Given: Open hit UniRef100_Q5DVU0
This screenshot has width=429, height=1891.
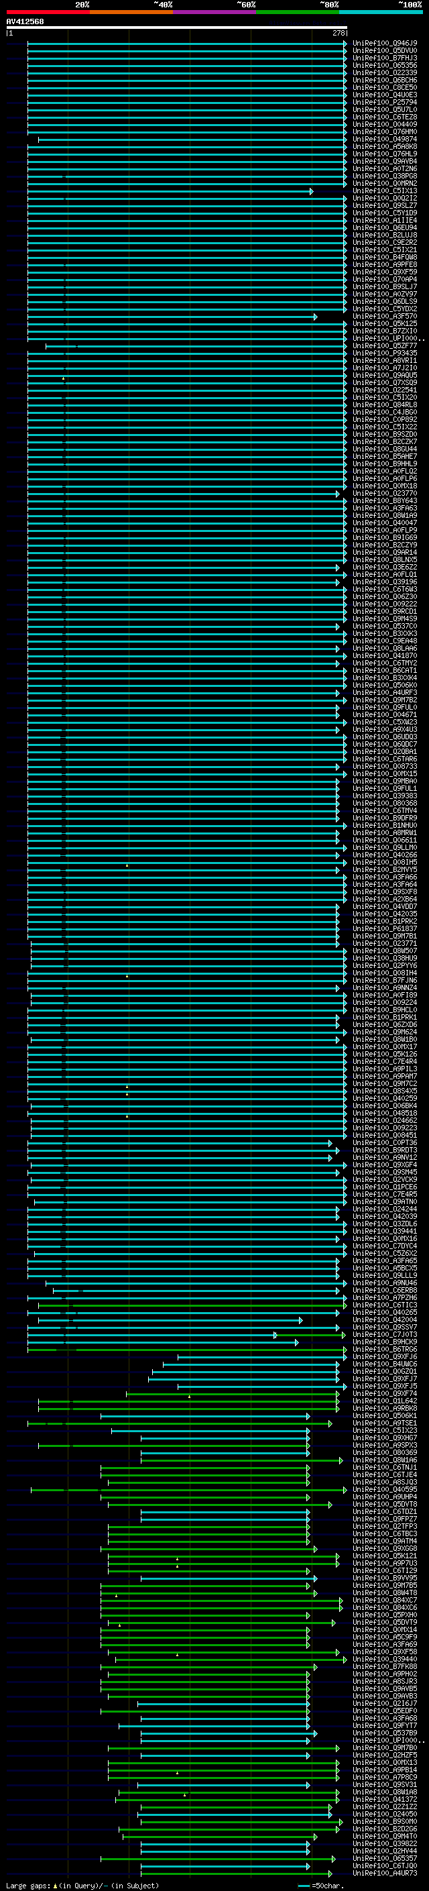Looking at the screenshot, I should click(x=385, y=51).
